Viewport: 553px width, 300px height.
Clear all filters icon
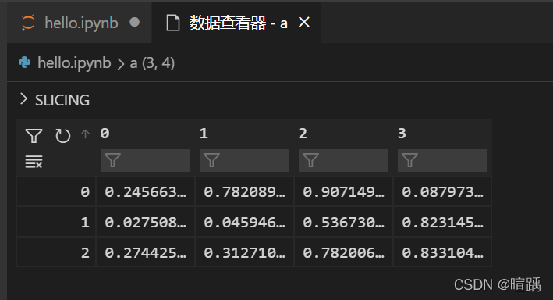pyautogui.click(x=34, y=162)
